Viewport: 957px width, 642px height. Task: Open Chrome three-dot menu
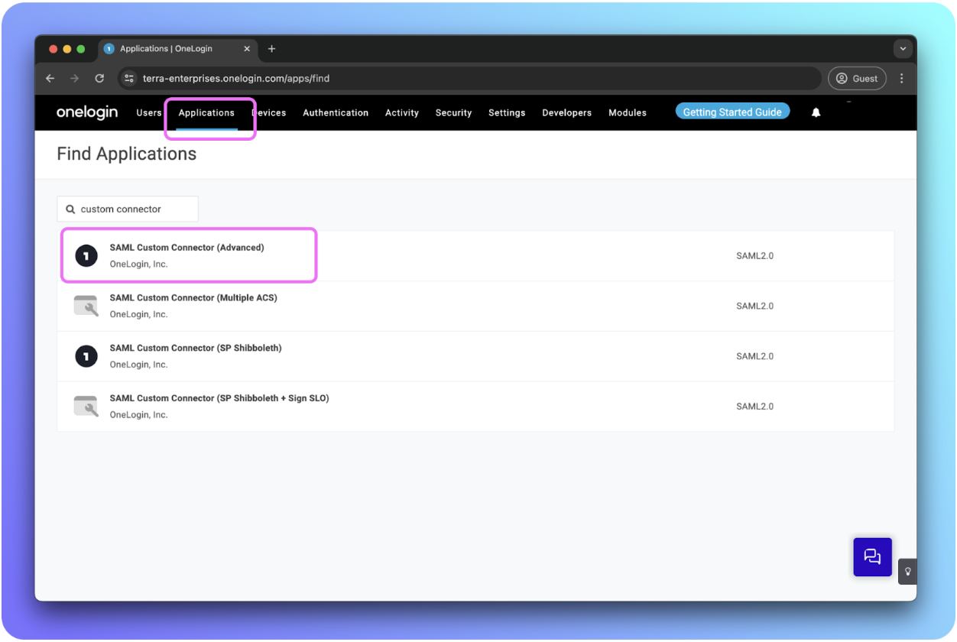pos(902,78)
